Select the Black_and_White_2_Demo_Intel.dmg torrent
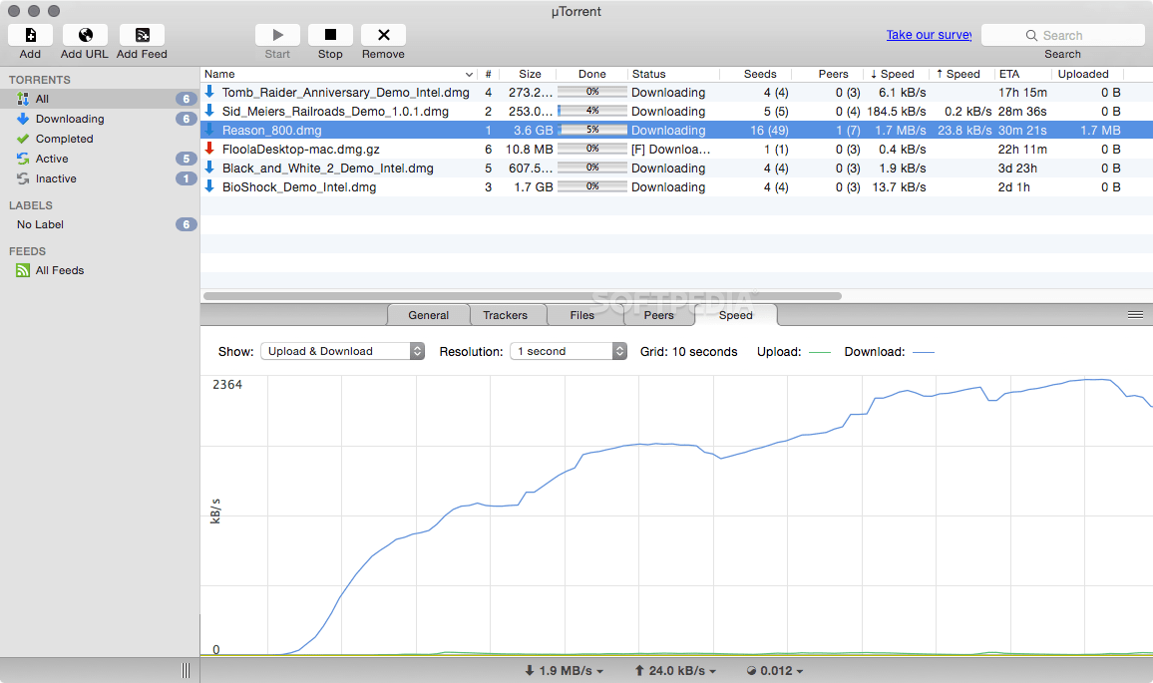Image resolution: width=1153 pixels, height=683 pixels. pos(676,168)
